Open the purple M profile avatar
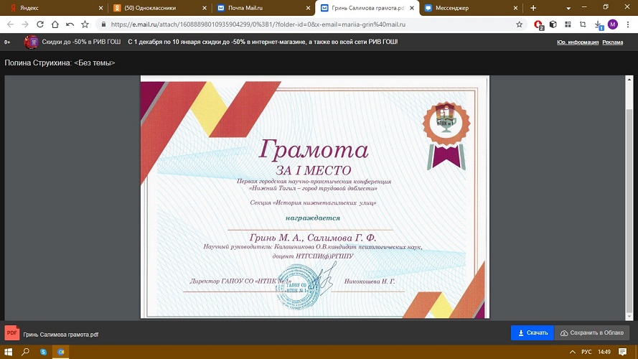Screen dimensions: 638x359 coord(613,24)
